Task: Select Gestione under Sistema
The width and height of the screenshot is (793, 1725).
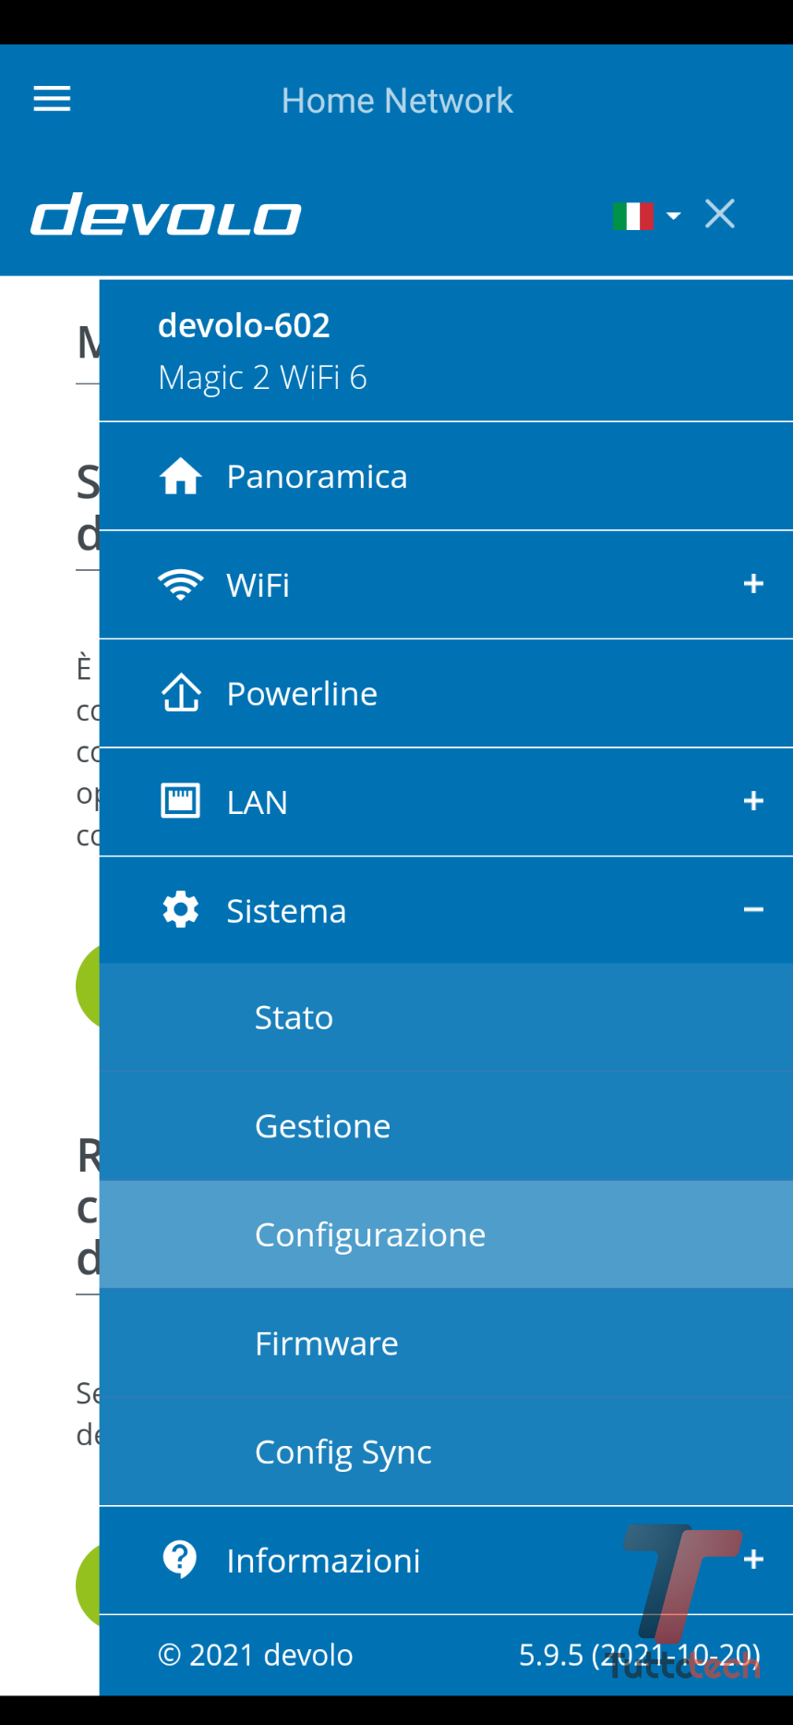Action: coord(322,1126)
